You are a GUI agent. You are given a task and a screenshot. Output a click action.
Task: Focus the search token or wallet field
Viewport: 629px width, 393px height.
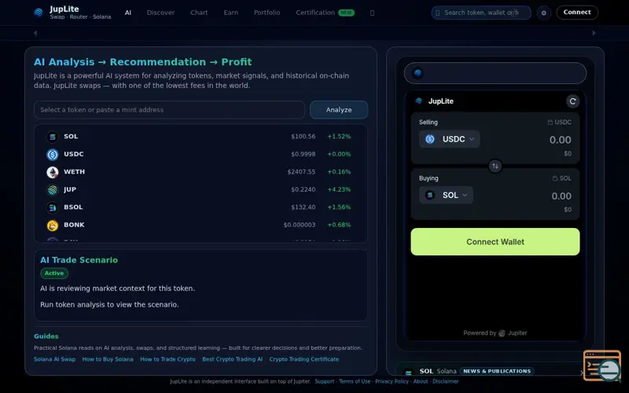click(481, 13)
